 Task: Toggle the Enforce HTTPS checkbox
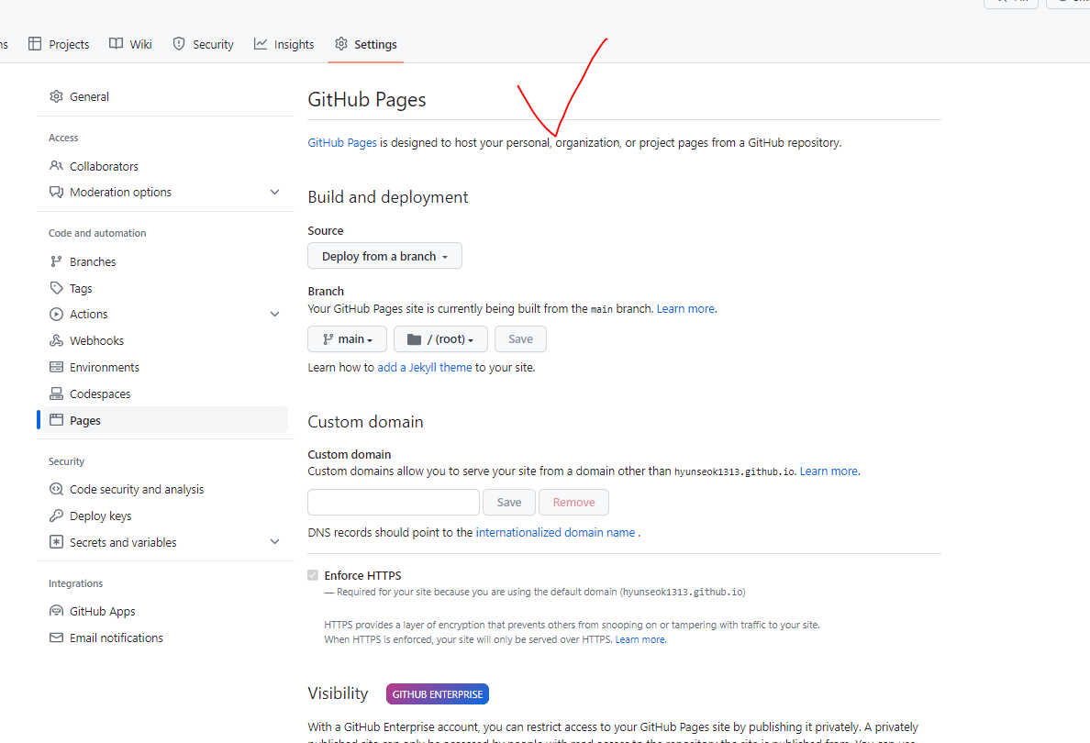click(x=313, y=575)
